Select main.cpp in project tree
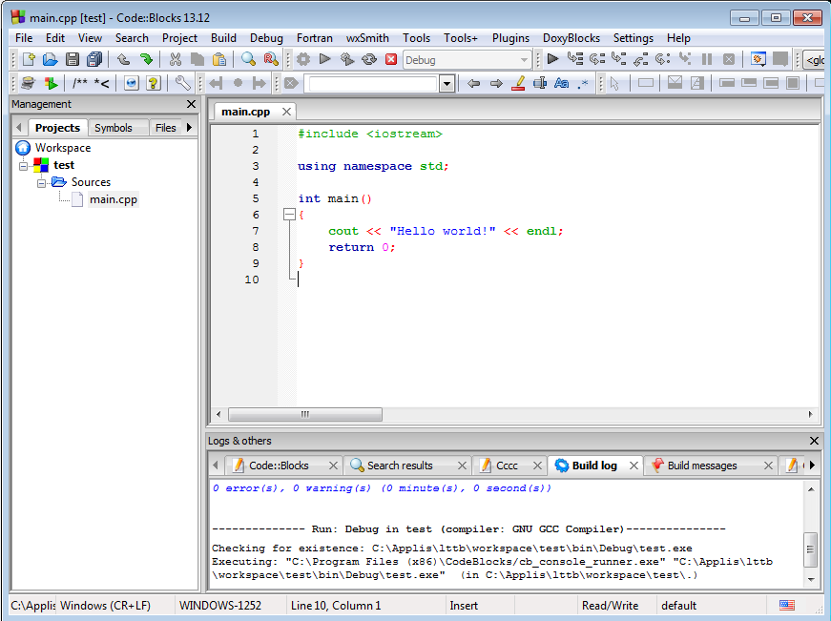Screen dimensions: 831x621 (113, 199)
